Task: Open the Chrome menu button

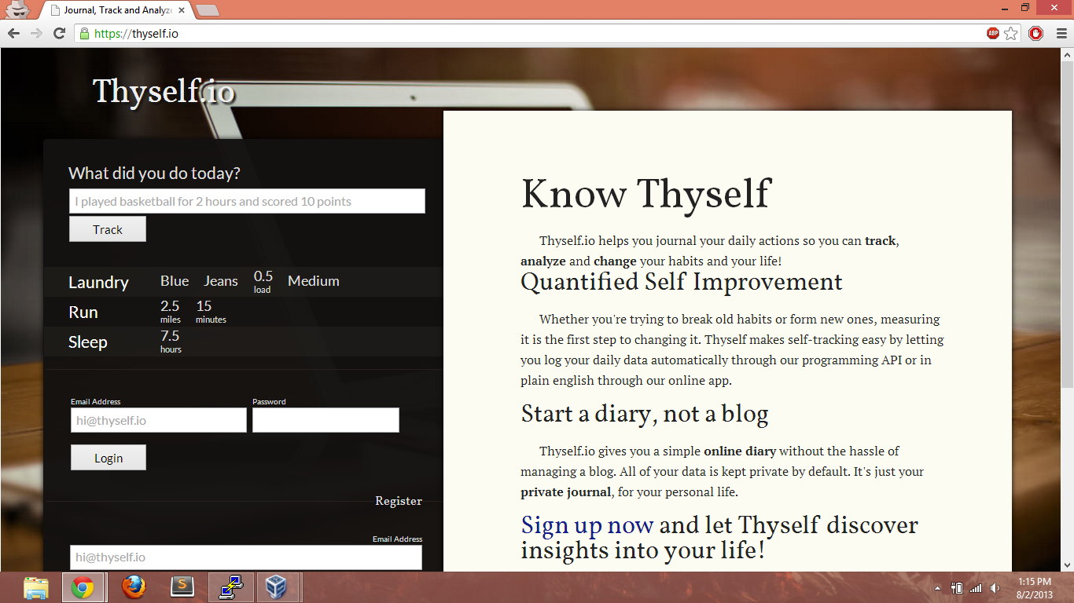Action: (x=1061, y=33)
